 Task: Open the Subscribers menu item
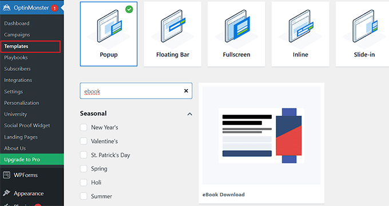pyautogui.click(x=17, y=69)
